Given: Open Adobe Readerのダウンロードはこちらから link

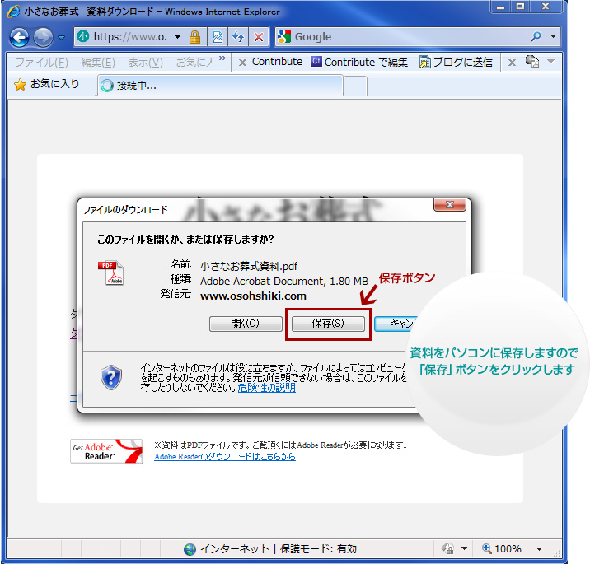Looking at the screenshot, I should pos(225,457).
